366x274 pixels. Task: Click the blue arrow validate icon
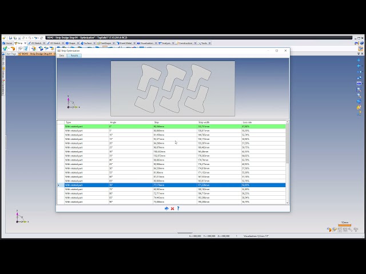[x=166, y=208]
